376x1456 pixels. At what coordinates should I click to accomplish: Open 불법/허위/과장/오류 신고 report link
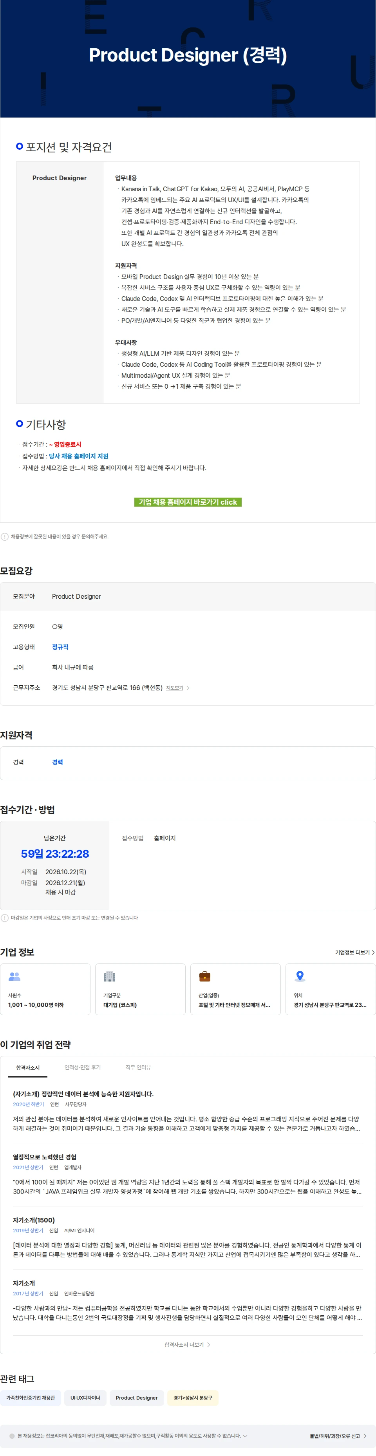[338, 1436]
